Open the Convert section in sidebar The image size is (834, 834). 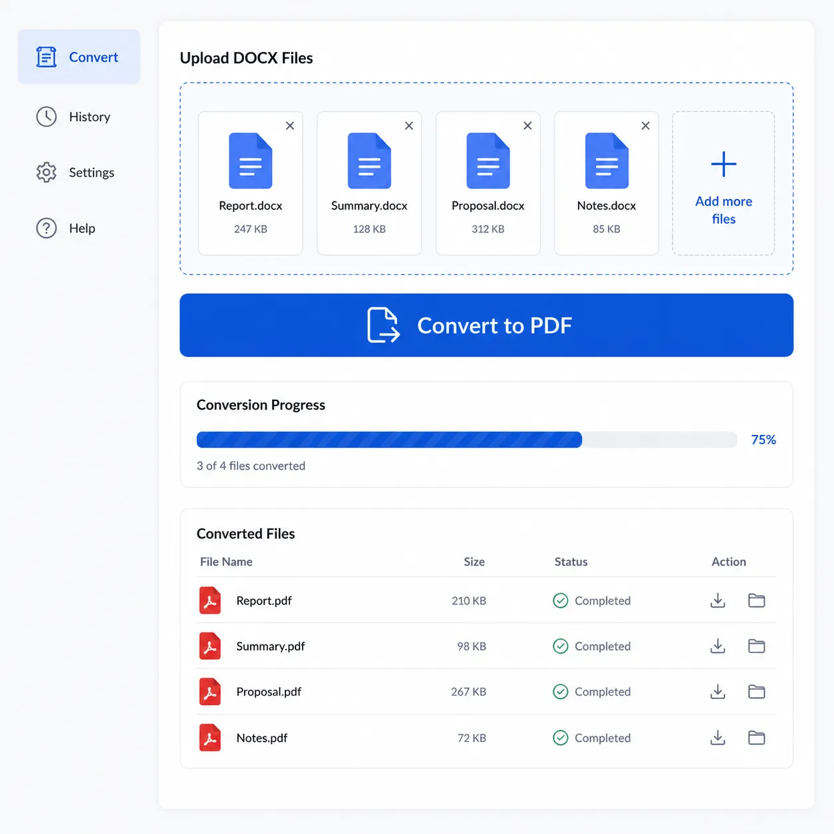pos(79,57)
